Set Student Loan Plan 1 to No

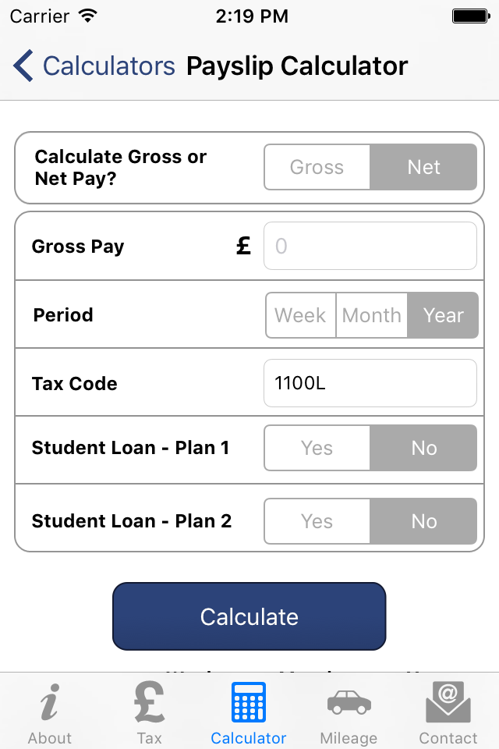pos(423,448)
